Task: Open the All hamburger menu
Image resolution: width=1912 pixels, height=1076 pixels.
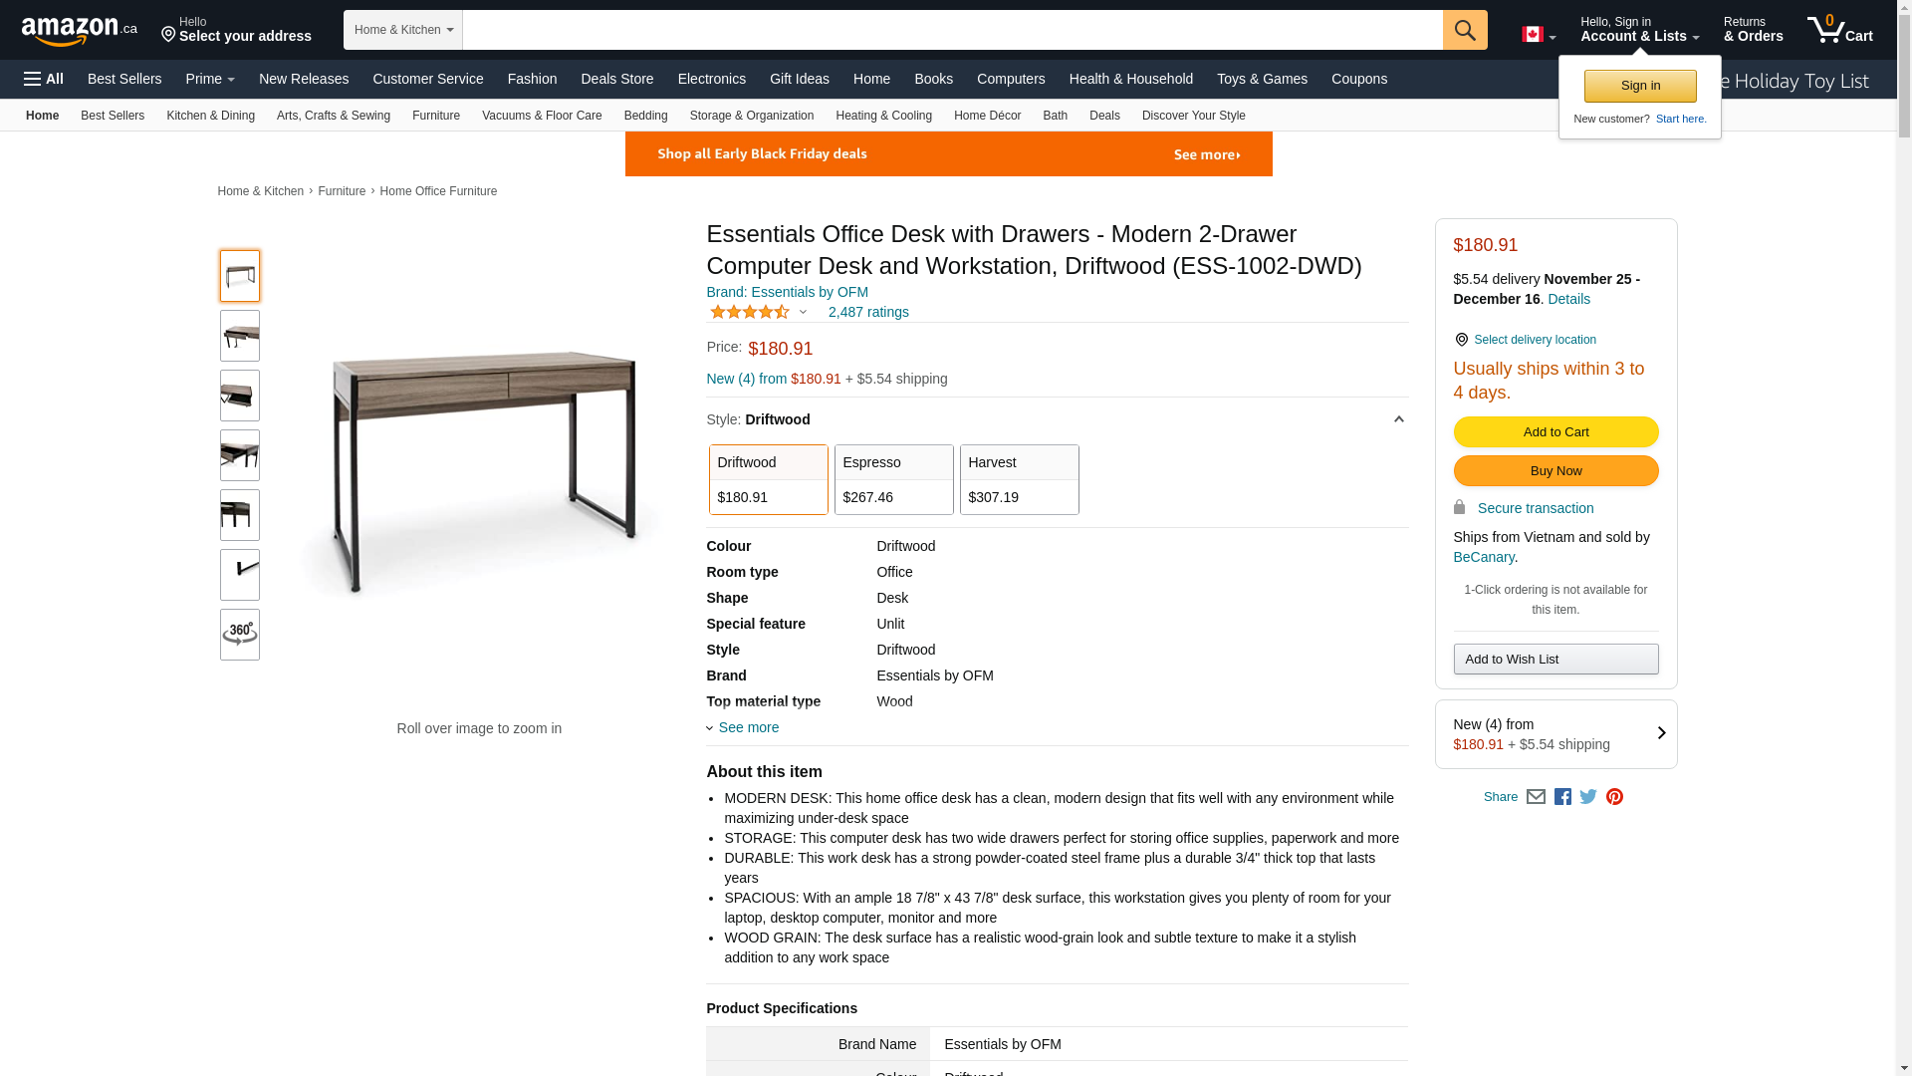Action: 44,79
